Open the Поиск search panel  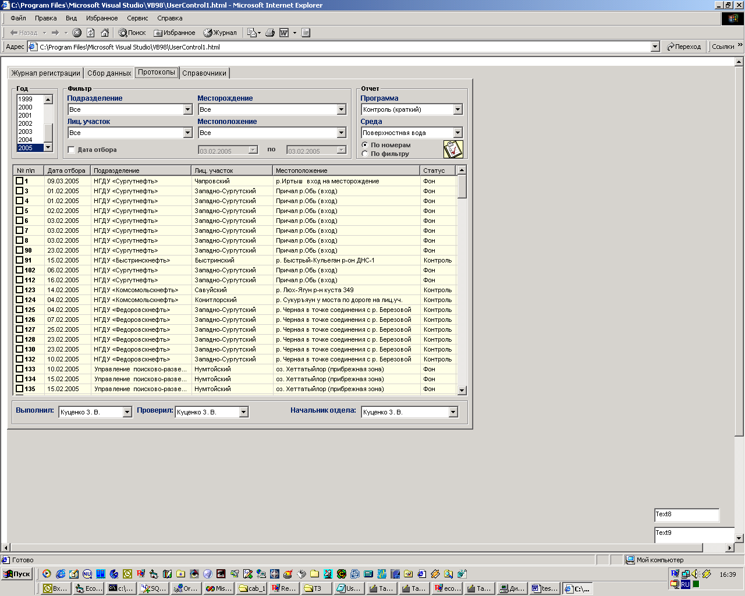coord(132,33)
